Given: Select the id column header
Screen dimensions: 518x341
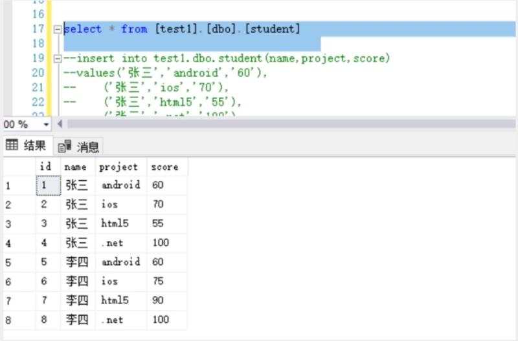Looking at the screenshot, I should coord(48,167).
